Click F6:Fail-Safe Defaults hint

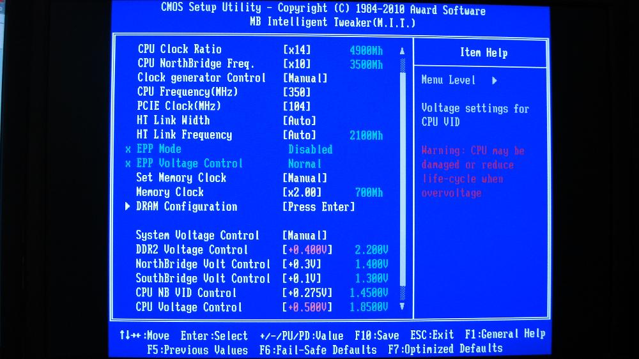[x=318, y=349]
